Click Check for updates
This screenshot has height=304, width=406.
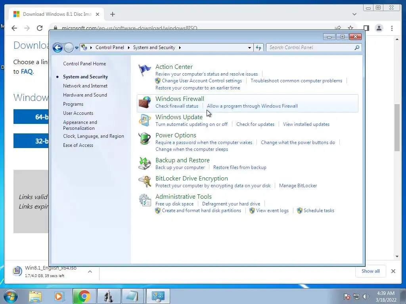(255, 124)
